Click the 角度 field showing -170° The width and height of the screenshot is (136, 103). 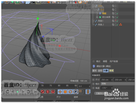pos(107,88)
